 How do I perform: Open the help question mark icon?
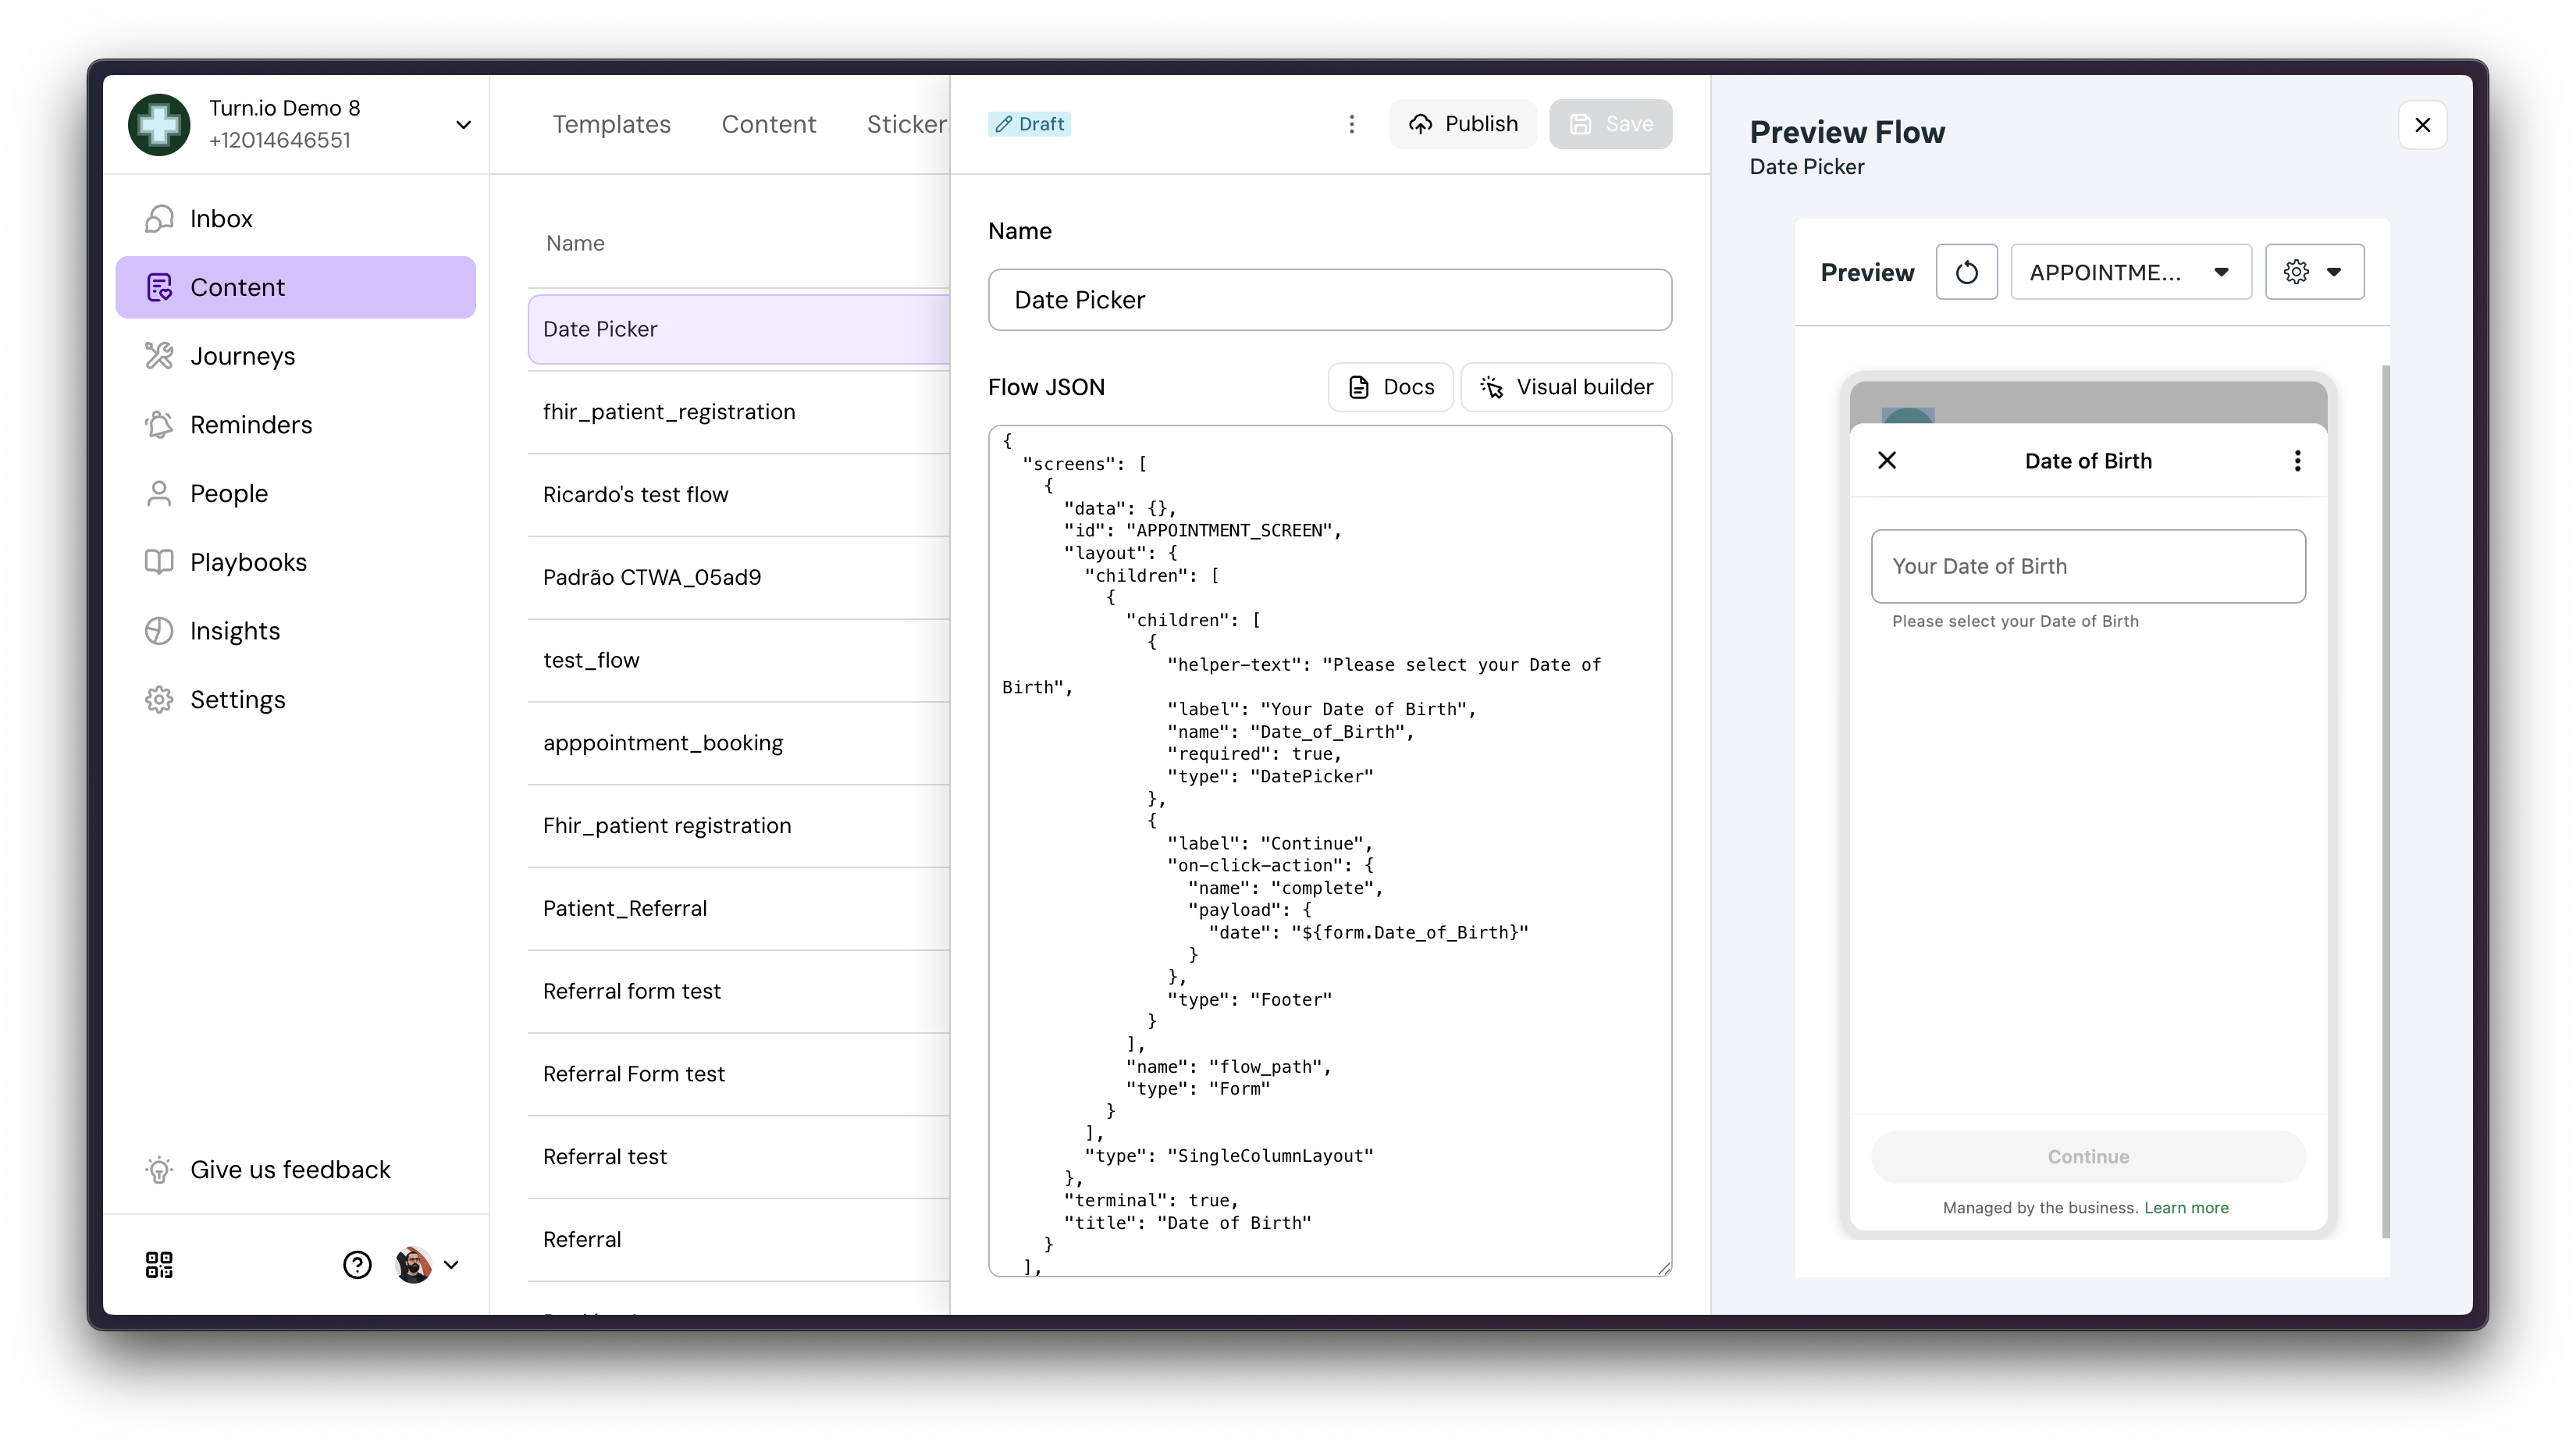click(x=357, y=1265)
